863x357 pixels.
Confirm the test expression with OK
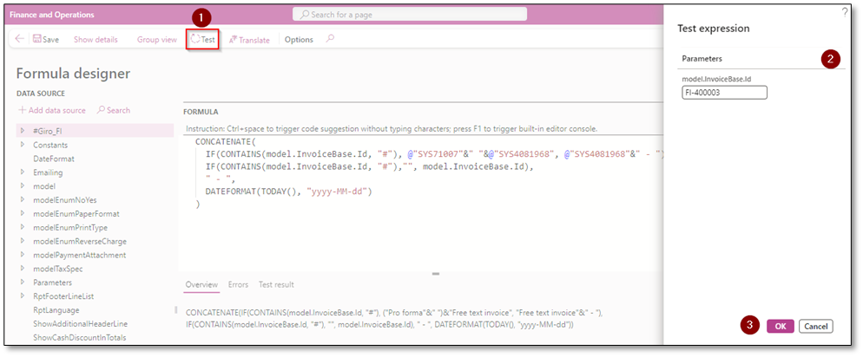click(x=780, y=326)
